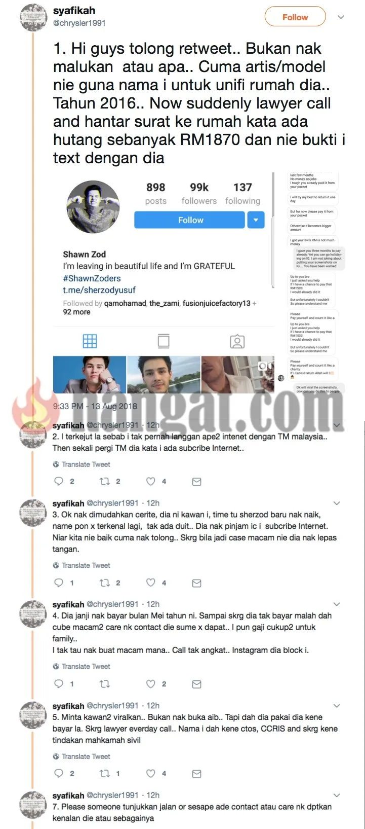Click the message envelope icon under tweet 5
Viewport: 365px width, 829px height.
197,773
